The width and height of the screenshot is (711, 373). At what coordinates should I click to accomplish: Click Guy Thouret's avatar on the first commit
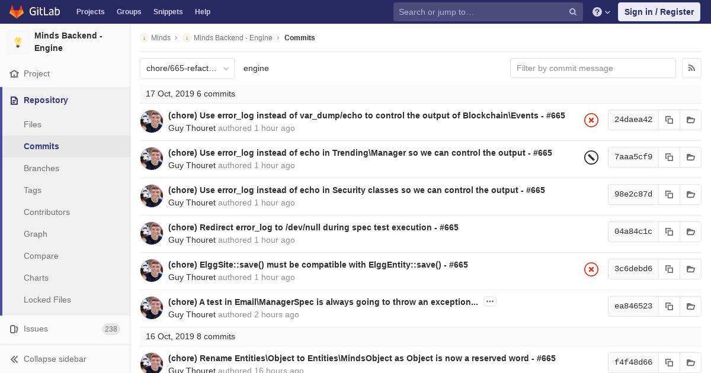(152, 121)
